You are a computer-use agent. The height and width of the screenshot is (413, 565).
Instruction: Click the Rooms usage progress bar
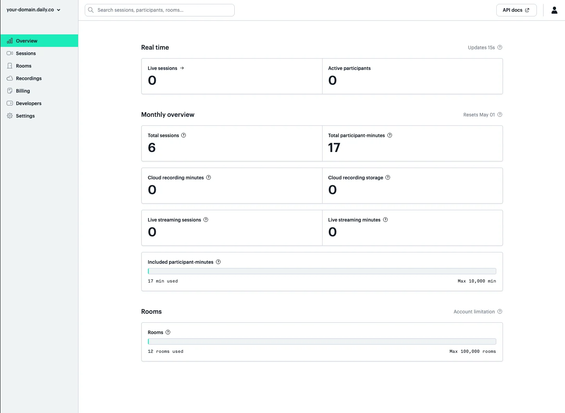[x=322, y=341]
